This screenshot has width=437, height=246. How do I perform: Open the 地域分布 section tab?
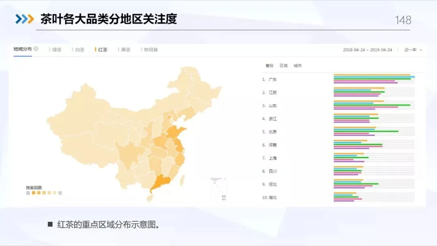23,49
